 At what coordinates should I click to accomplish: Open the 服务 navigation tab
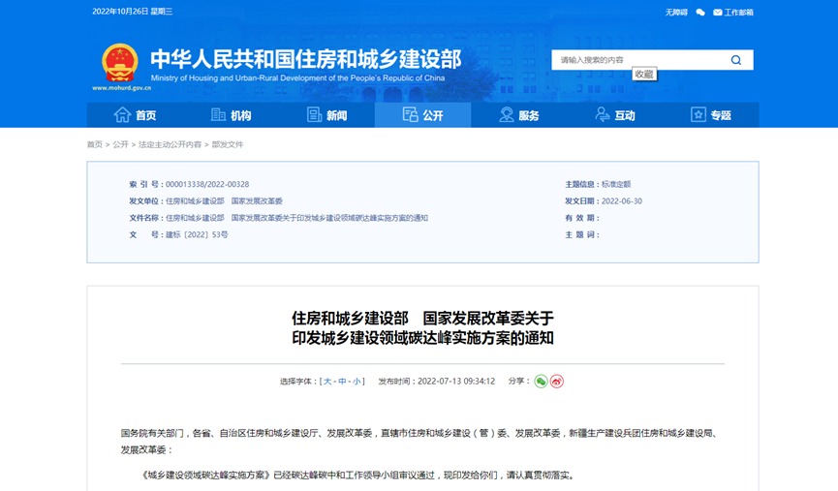[519, 115]
